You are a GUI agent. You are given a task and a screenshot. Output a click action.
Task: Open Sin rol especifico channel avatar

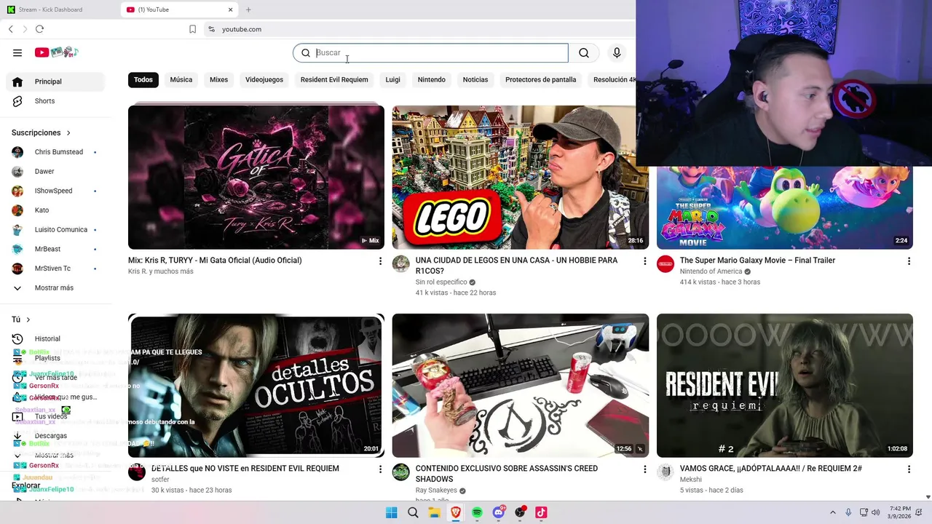pos(401,263)
